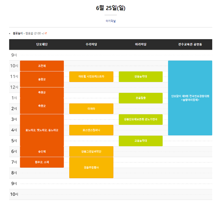Viewport: 221px width, 203px height.
Task: Click the 4시 time label
Action: [x=14, y=130]
